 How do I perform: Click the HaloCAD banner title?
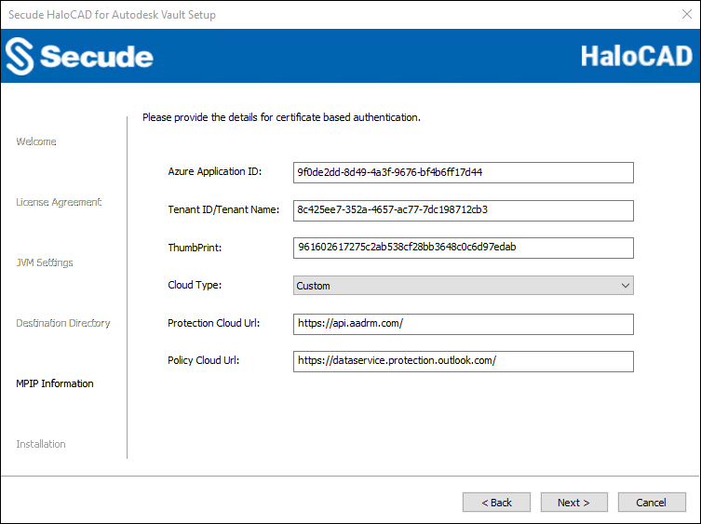[637, 57]
